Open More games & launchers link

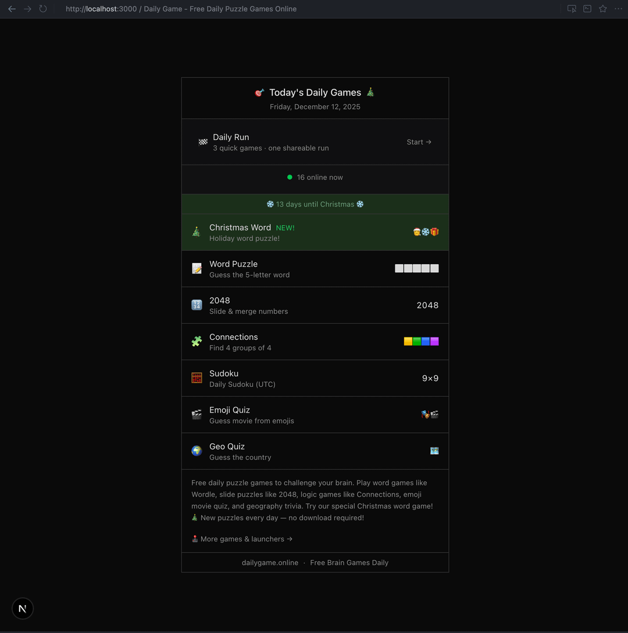[242, 539]
